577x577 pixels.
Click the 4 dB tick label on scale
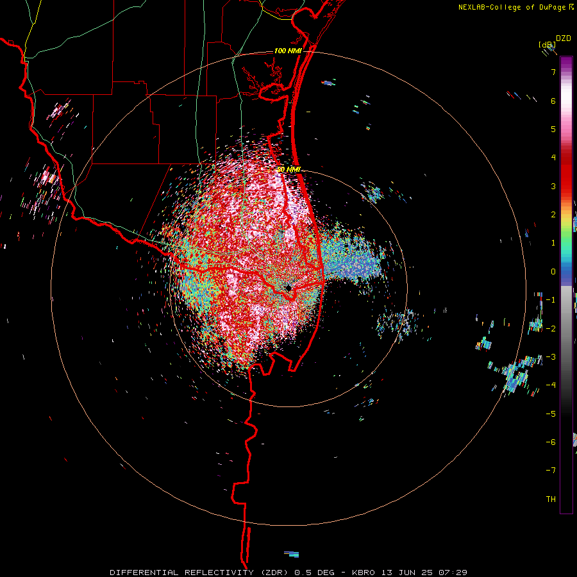pos(553,158)
